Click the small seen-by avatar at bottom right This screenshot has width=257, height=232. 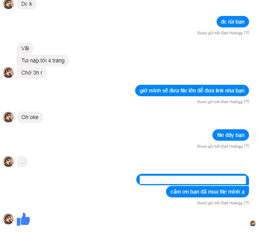point(252,223)
